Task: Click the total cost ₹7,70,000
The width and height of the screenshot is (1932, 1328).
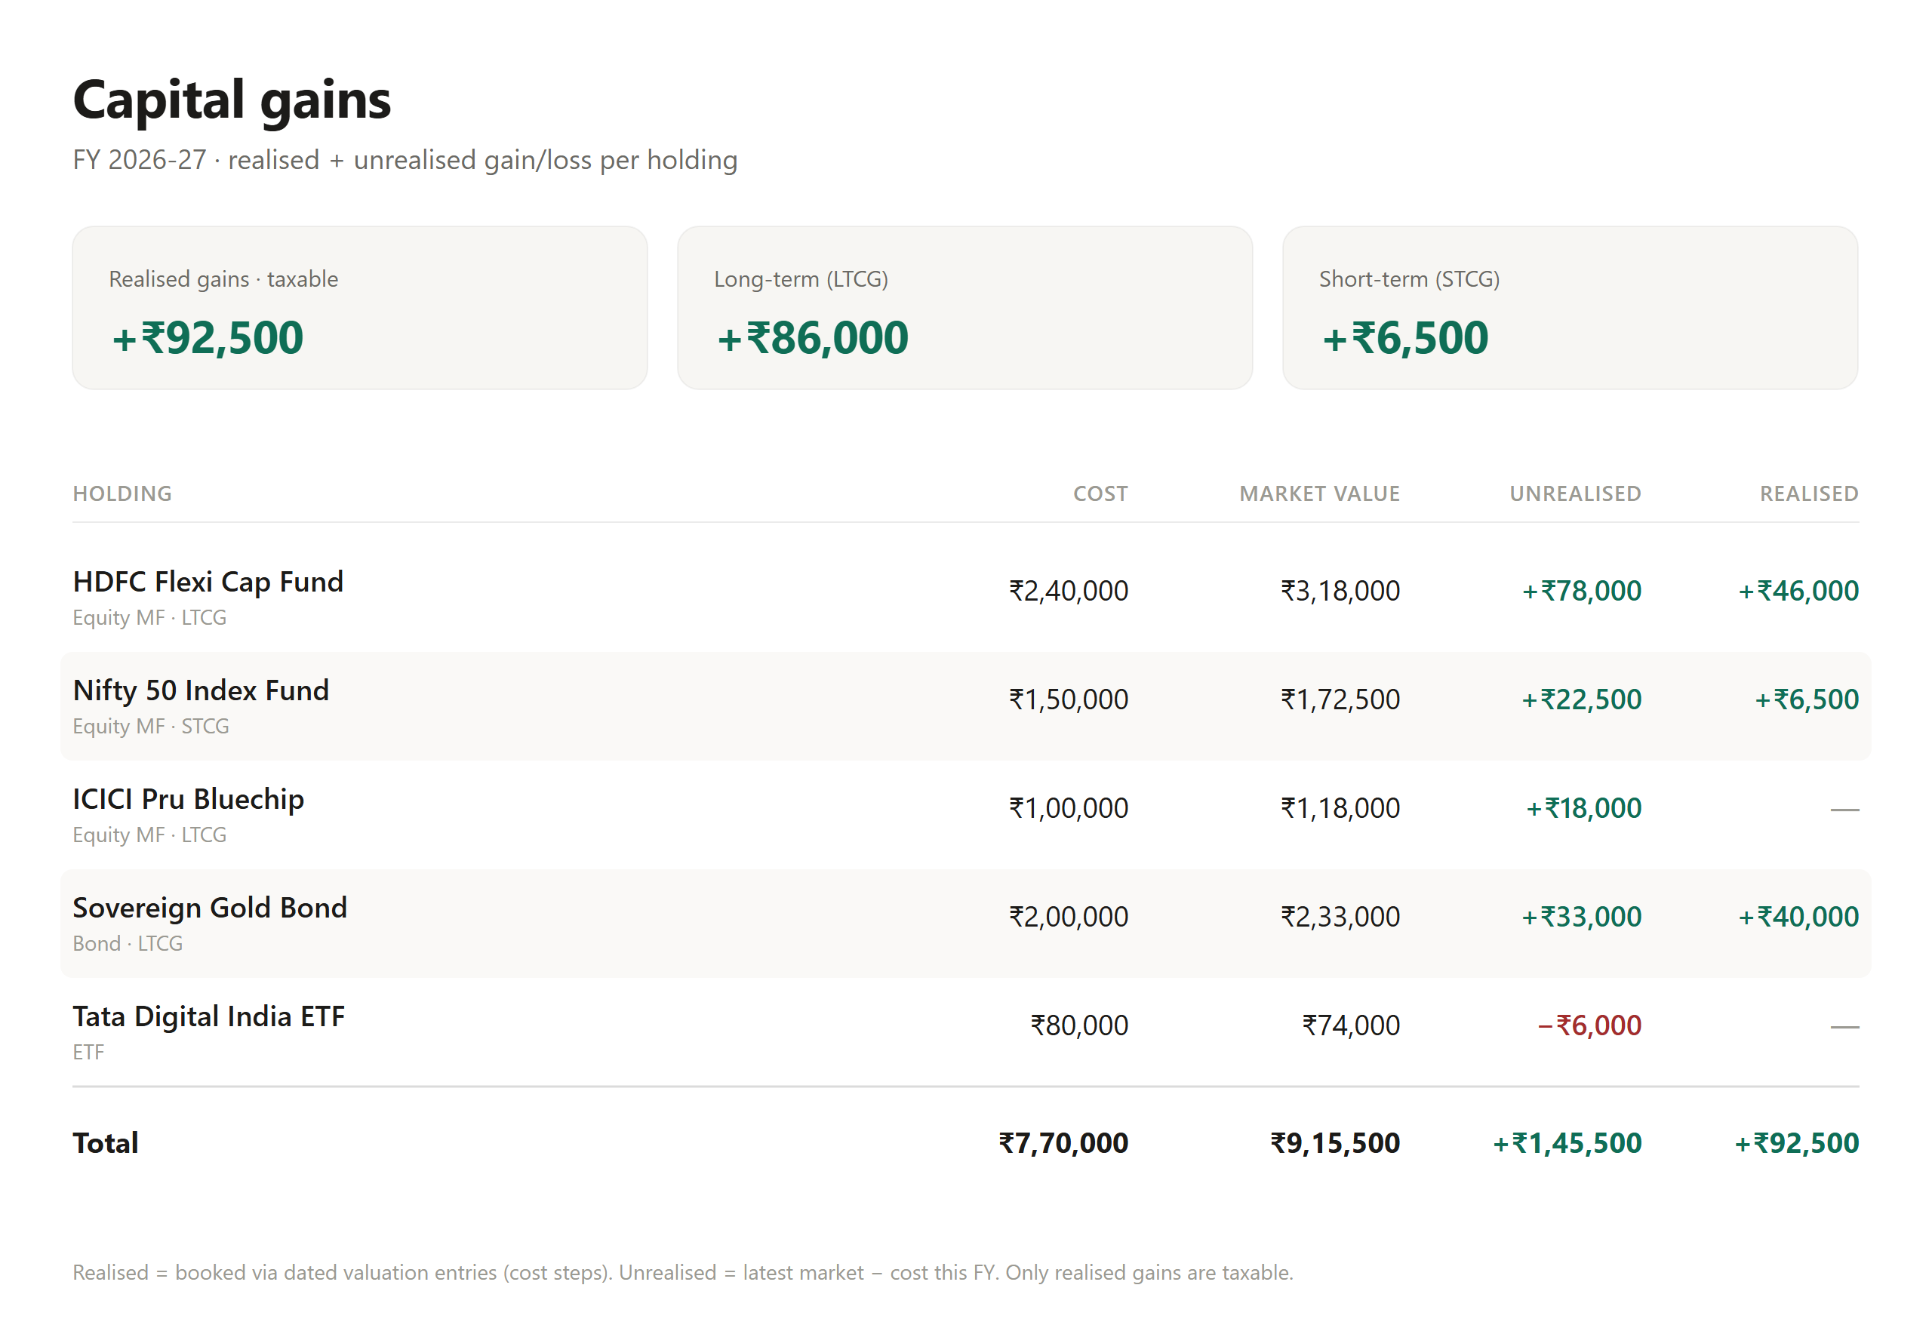Action: [x=1063, y=1144]
